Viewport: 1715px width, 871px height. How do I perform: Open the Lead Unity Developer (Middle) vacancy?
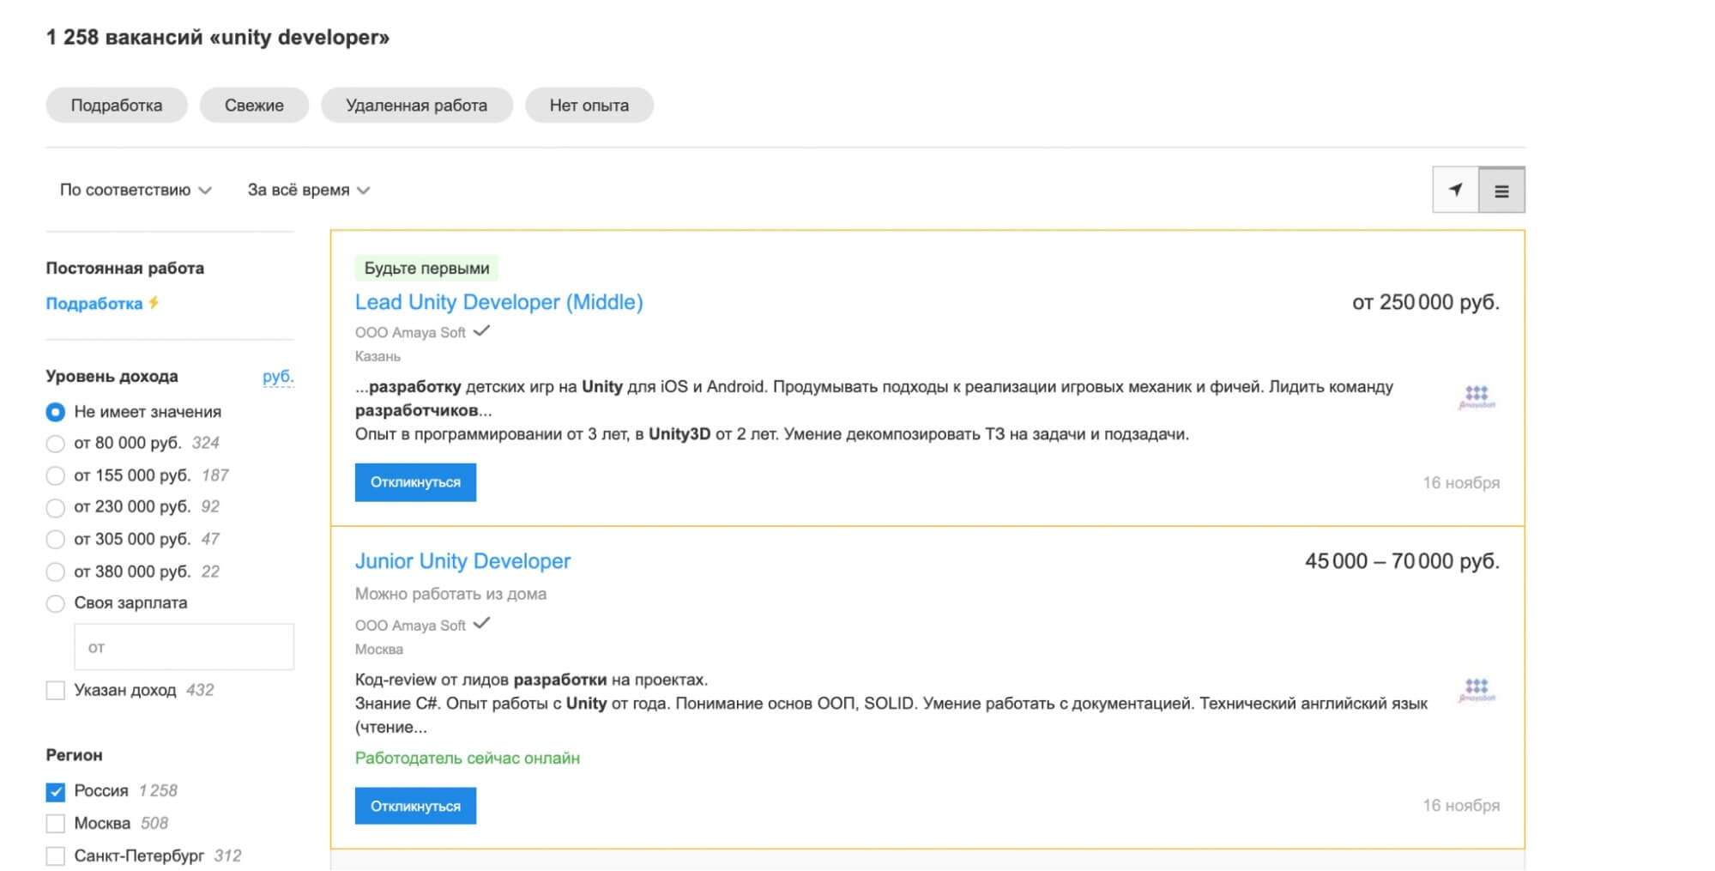498,302
